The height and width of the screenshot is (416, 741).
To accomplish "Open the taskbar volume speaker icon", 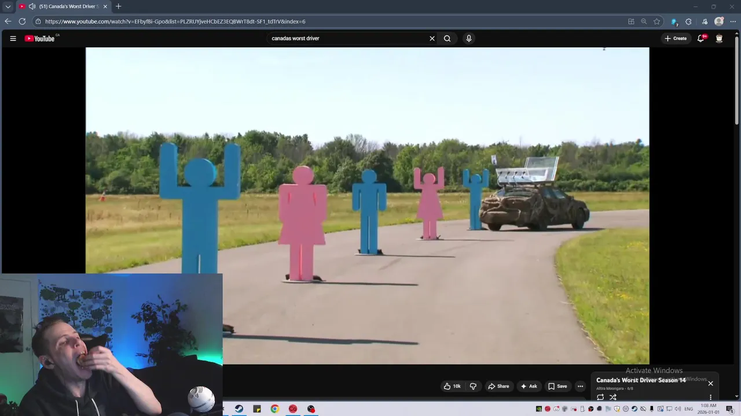I will pos(677,409).
